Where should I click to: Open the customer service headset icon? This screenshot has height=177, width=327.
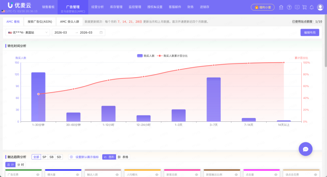[x=281, y=7]
